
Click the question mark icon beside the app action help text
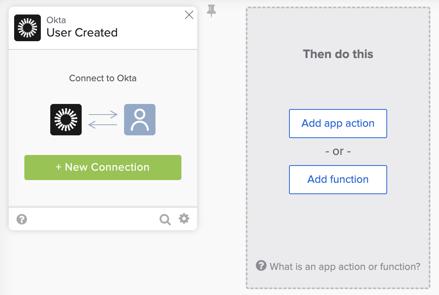261,266
